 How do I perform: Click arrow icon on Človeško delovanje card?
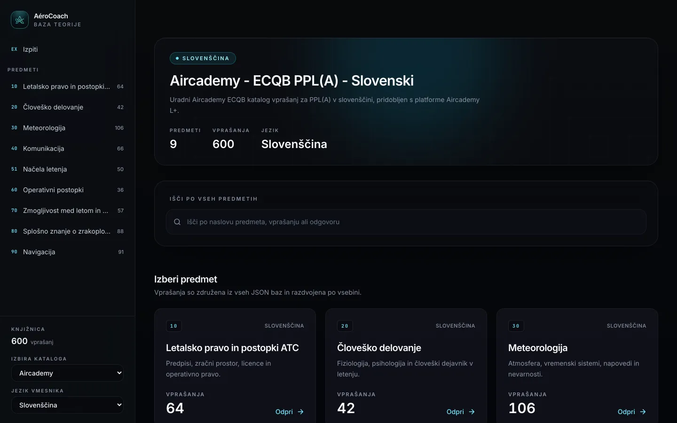pos(472,412)
